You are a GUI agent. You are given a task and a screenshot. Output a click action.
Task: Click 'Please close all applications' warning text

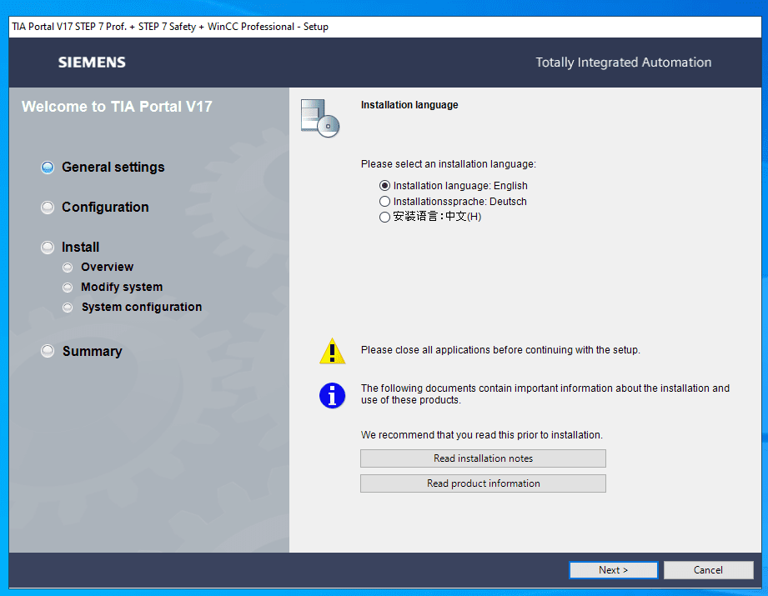[x=500, y=349]
